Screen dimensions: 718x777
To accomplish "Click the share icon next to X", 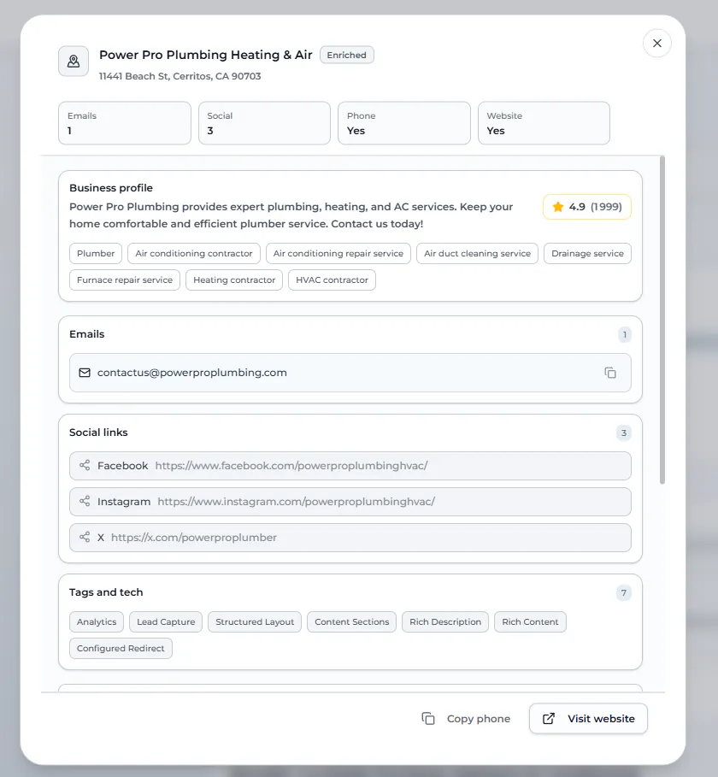I will point(85,537).
